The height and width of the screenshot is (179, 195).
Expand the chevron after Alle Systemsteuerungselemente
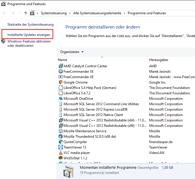125,13
